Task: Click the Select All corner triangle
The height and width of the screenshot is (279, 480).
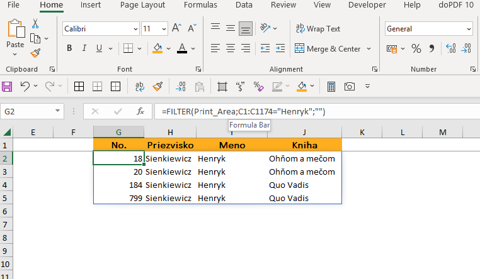Action: [6, 132]
